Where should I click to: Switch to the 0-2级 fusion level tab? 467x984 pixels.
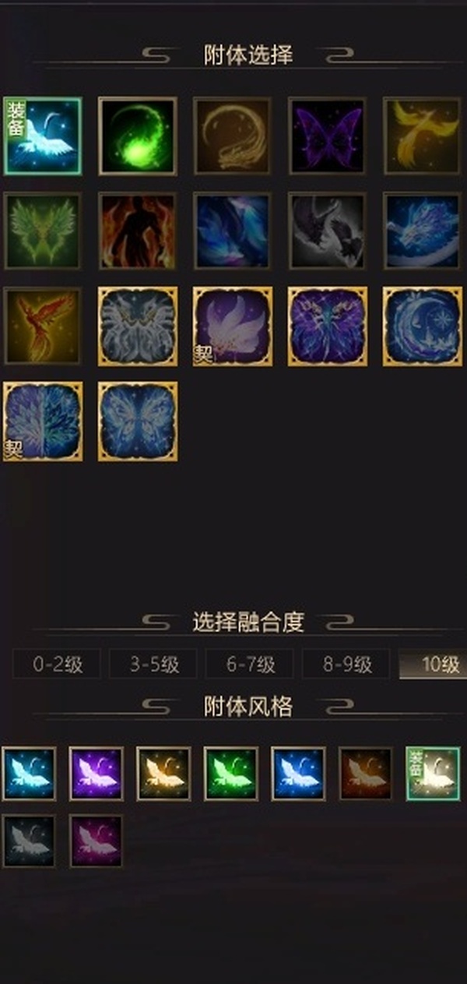coord(58,665)
